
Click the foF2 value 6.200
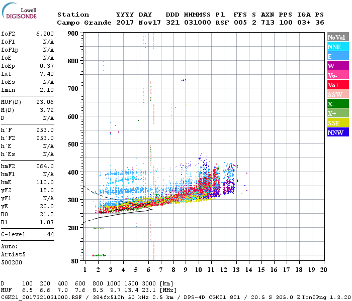pyautogui.click(x=45, y=34)
